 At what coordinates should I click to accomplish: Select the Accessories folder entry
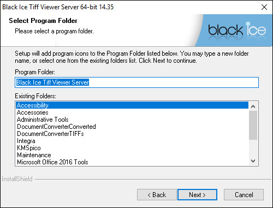(x=132, y=112)
